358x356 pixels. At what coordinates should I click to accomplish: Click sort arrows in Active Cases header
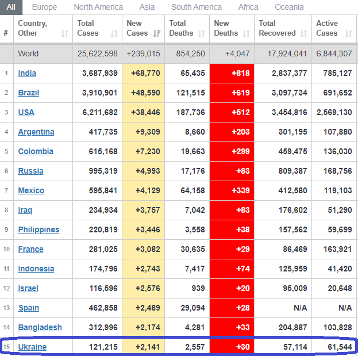pyautogui.click(x=348, y=33)
